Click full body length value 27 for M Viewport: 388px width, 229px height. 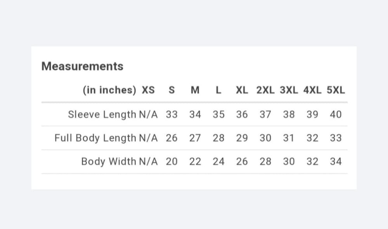[195, 138]
